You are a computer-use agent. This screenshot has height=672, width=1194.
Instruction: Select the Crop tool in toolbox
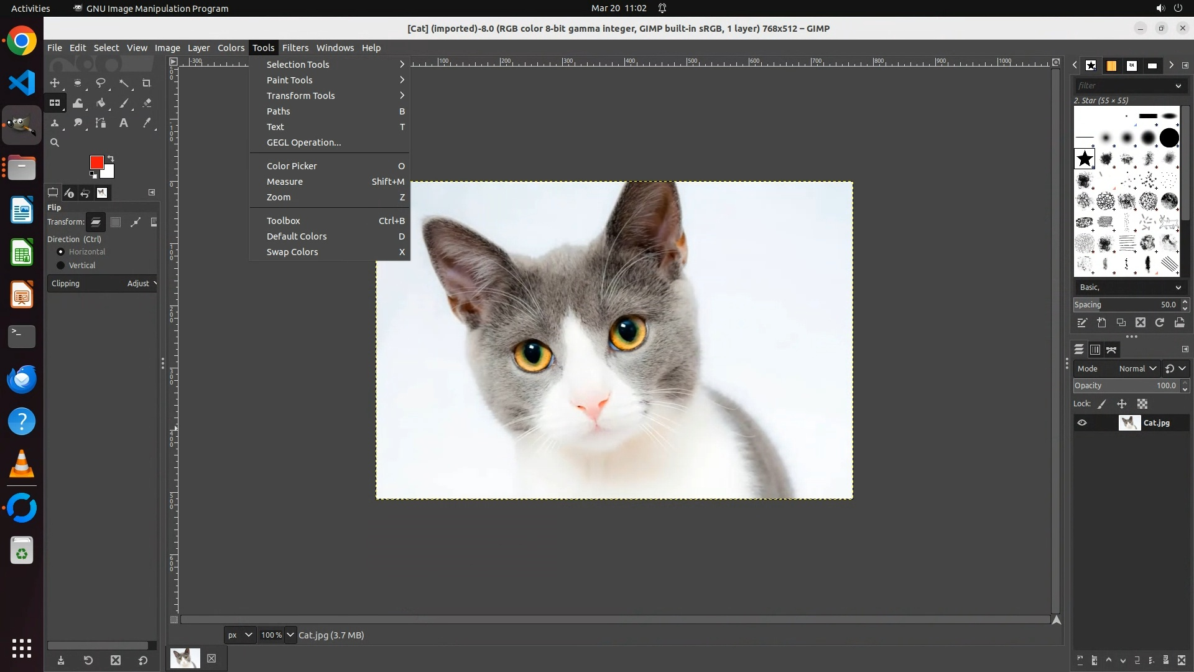(x=147, y=83)
